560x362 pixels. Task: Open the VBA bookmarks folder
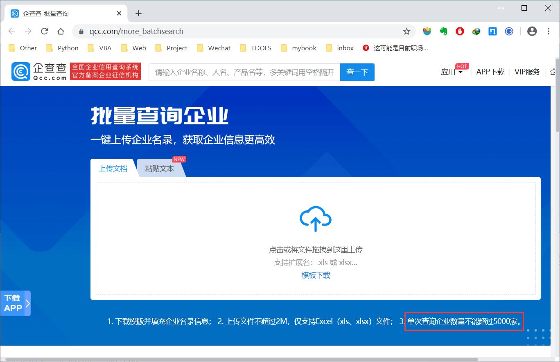pyautogui.click(x=99, y=48)
